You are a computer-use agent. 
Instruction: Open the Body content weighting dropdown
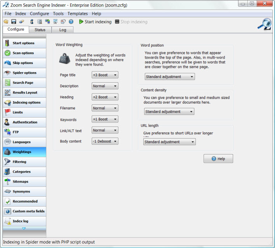point(105,141)
